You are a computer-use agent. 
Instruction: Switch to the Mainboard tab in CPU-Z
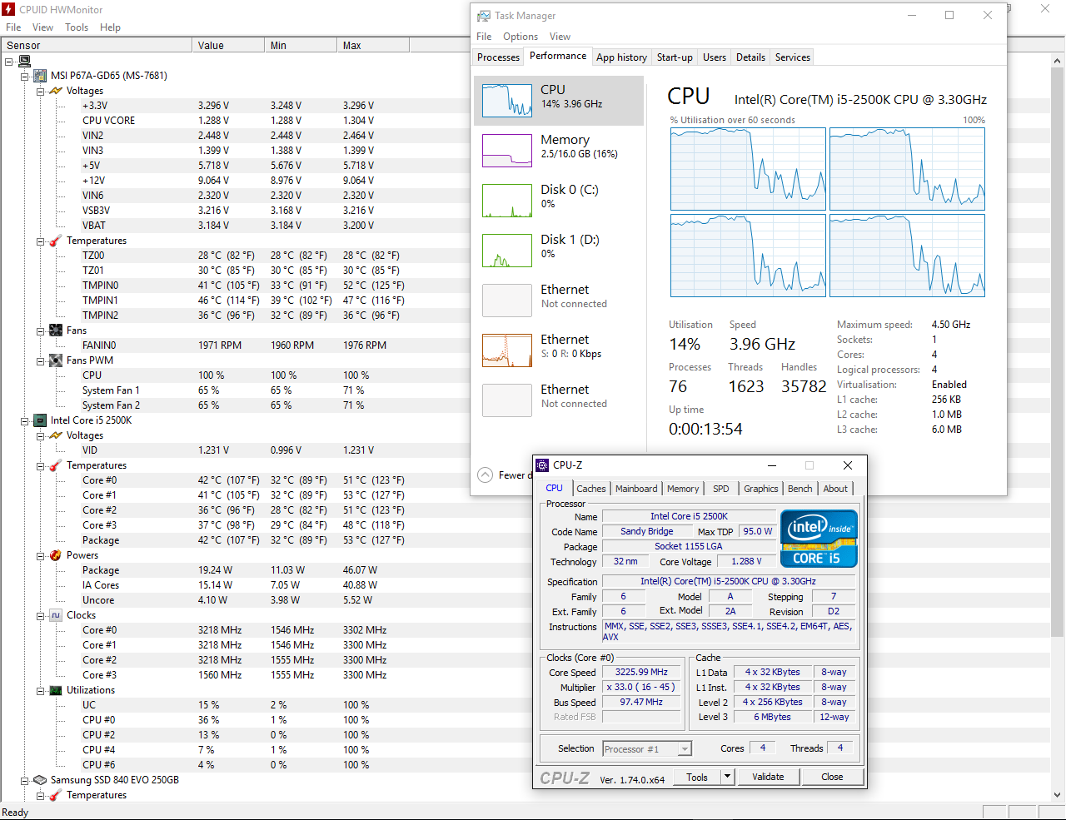click(x=636, y=489)
